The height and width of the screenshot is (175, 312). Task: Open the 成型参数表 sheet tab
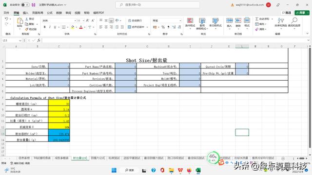[x=61, y=158]
